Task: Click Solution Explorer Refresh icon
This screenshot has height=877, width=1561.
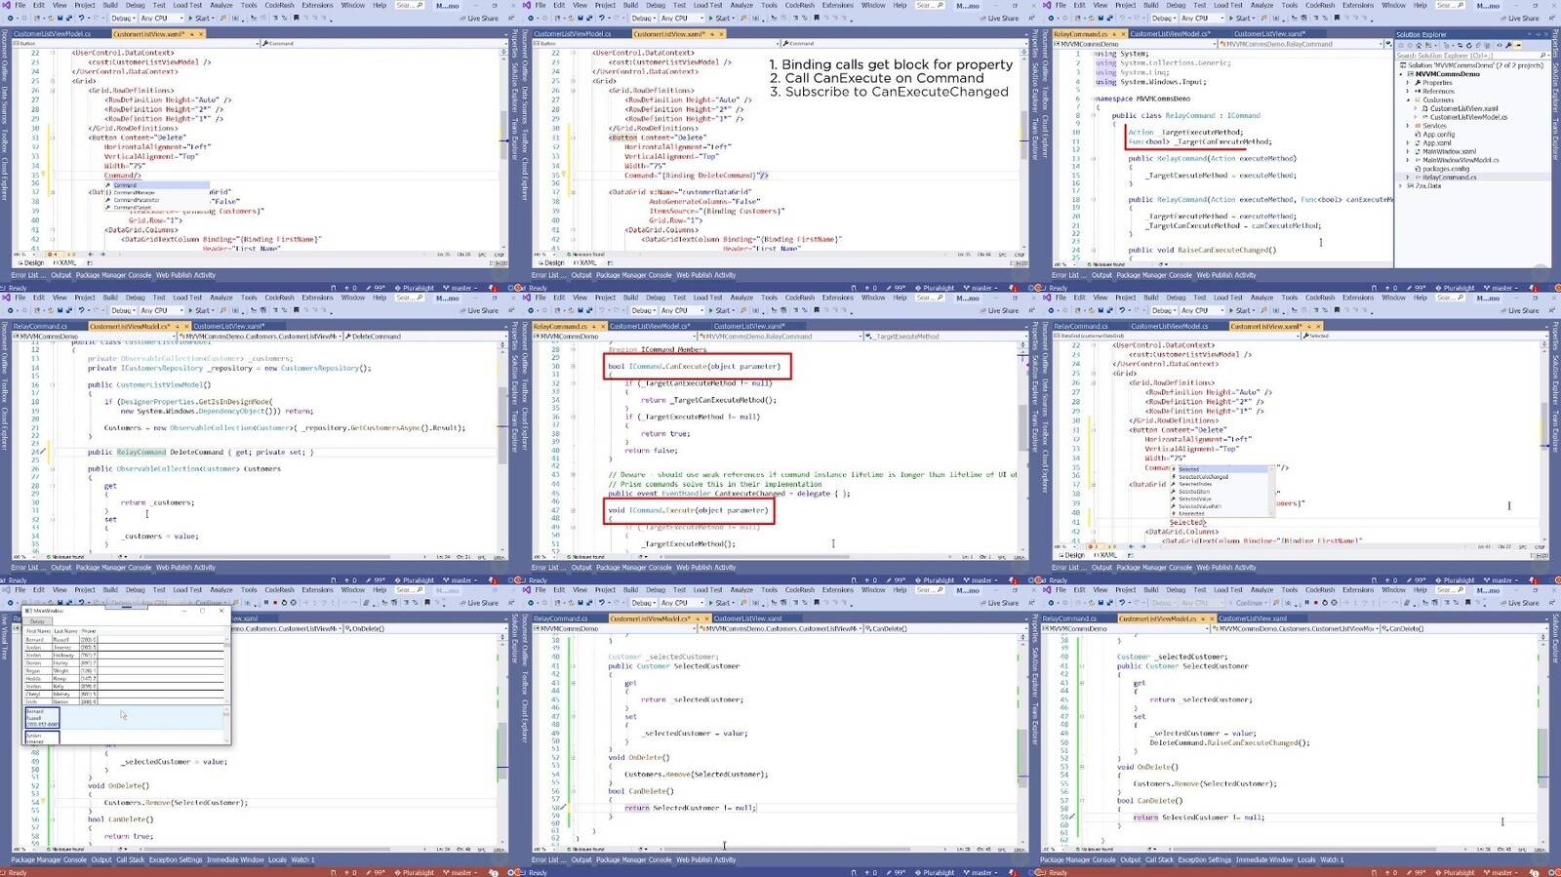Action: (1469, 45)
